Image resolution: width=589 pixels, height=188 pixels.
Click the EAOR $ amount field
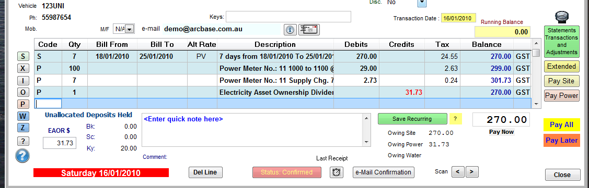60,143
